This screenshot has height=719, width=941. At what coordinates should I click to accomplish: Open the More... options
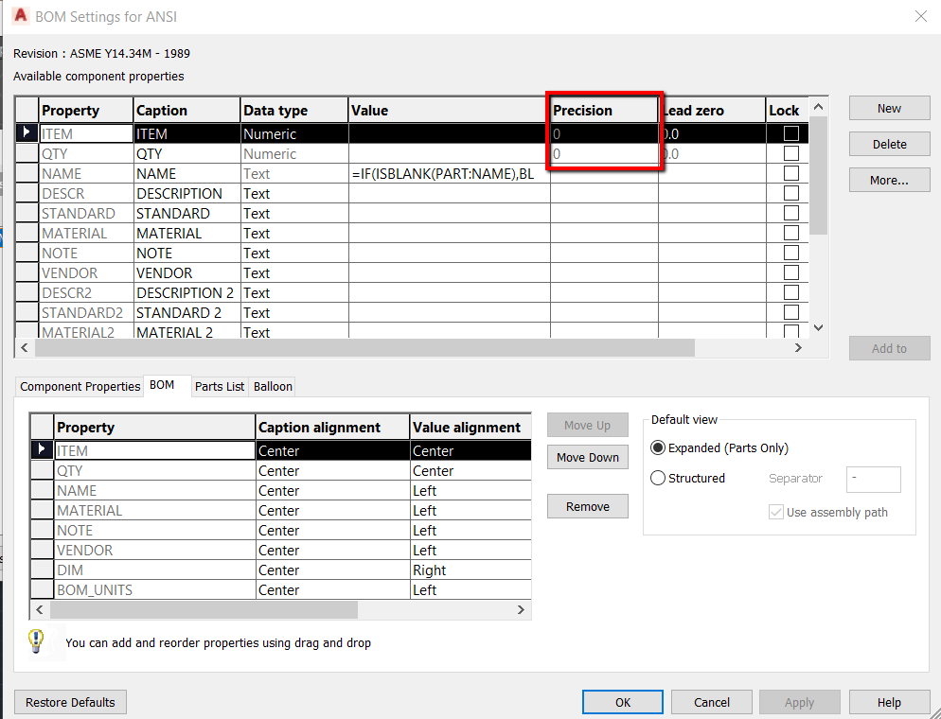[x=889, y=180]
